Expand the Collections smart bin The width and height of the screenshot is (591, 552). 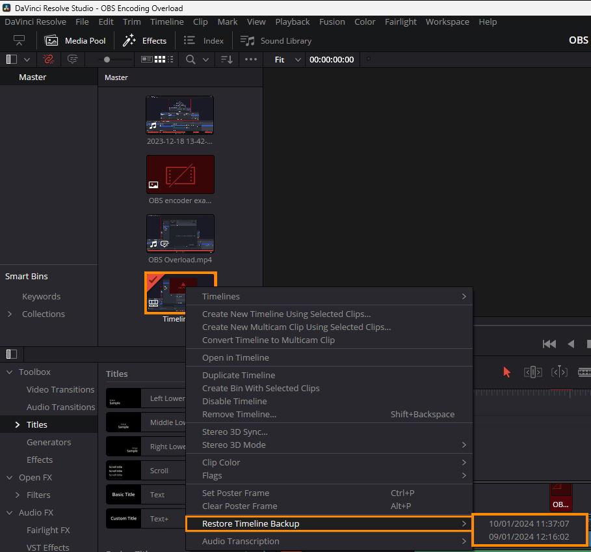[10, 314]
